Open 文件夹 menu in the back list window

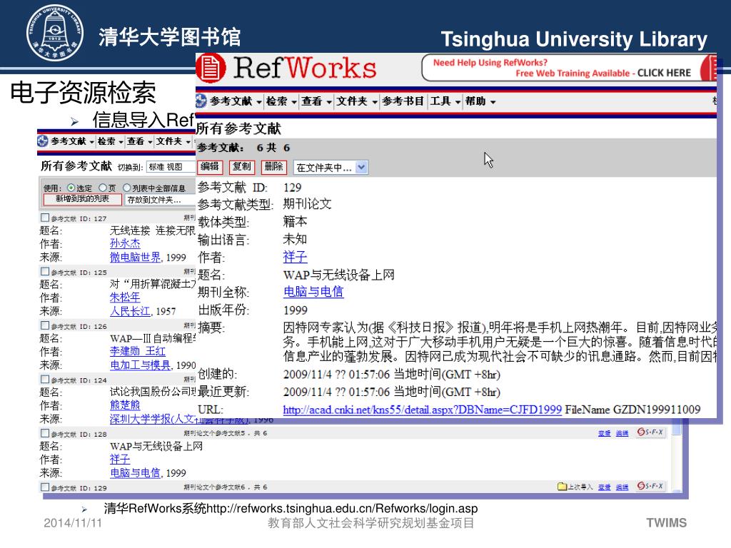[173, 141]
